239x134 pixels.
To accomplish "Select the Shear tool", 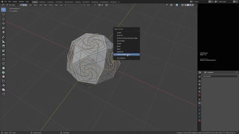I will 3,90.
